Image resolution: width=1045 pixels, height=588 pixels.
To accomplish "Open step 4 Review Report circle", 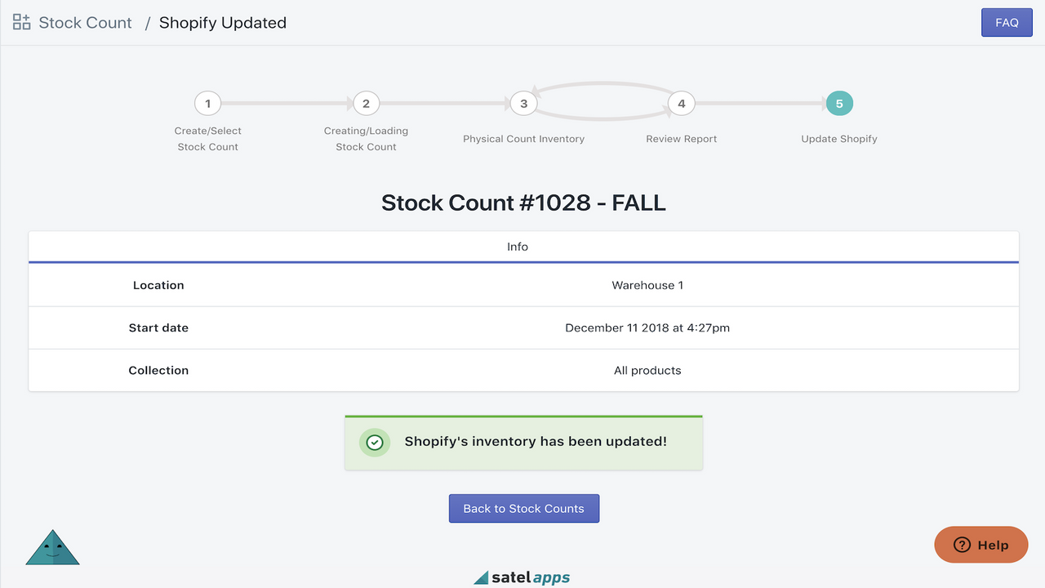I will [x=681, y=103].
